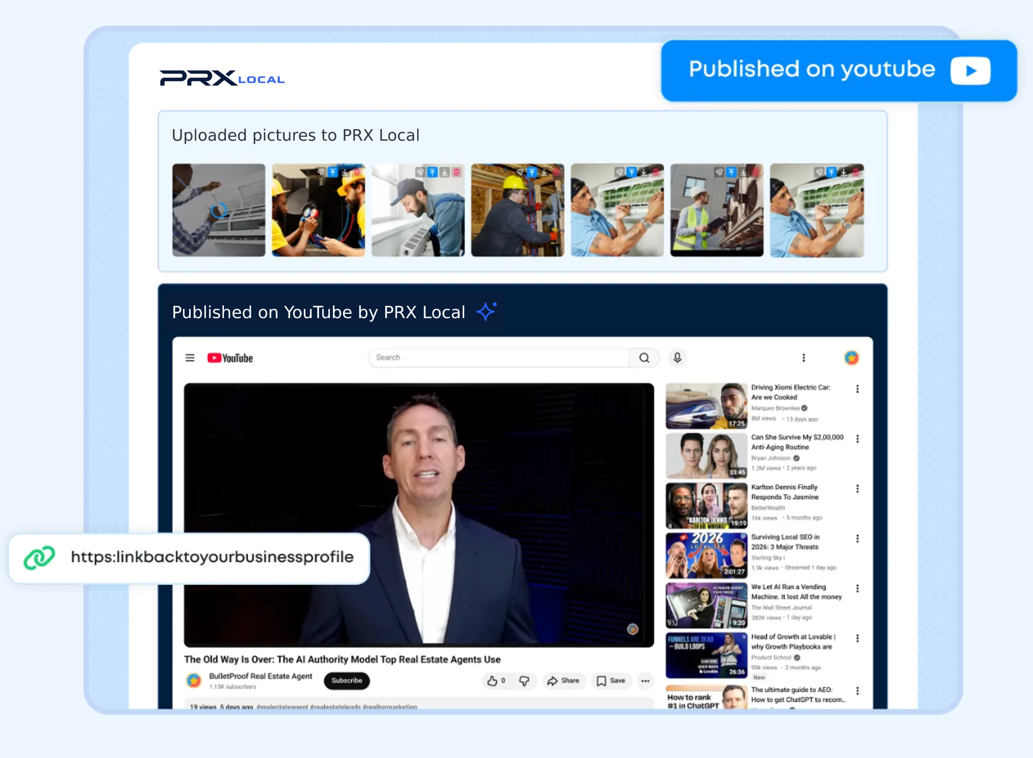Save the video to a playlist
The height and width of the screenshot is (758, 1033).
611,681
